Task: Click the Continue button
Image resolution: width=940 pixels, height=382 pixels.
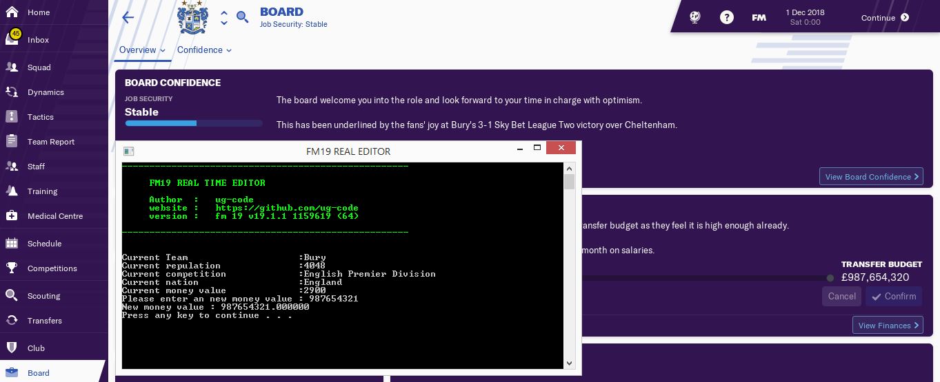Action: click(885, 18)
